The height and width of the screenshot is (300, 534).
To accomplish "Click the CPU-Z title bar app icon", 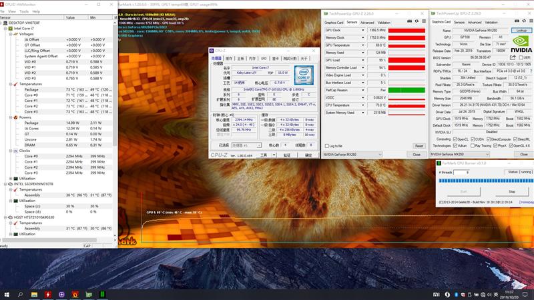I will (212, 51).
